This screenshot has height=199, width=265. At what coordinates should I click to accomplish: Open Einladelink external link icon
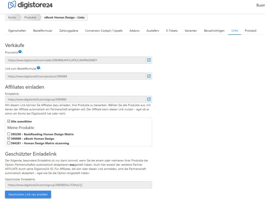pos(149,99)
